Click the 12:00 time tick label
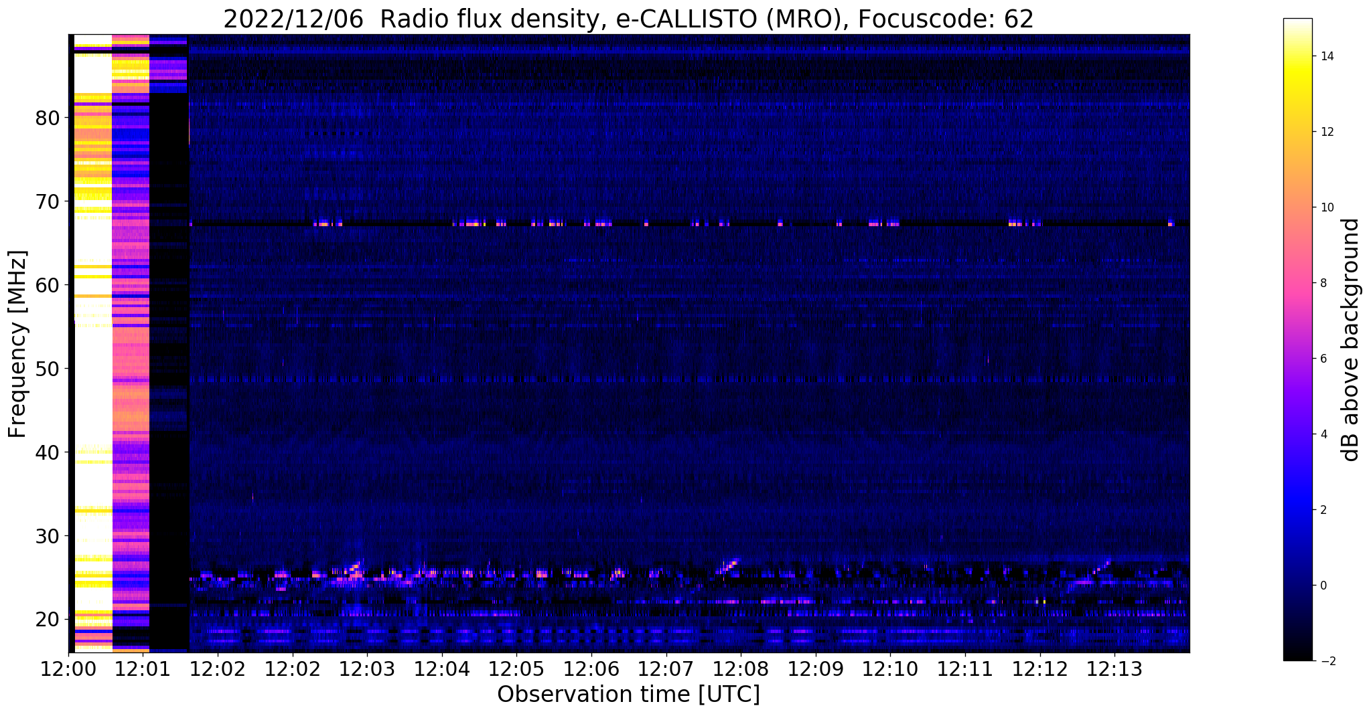This screenshot has width=1371, height=714. click(x=68, y=668)
